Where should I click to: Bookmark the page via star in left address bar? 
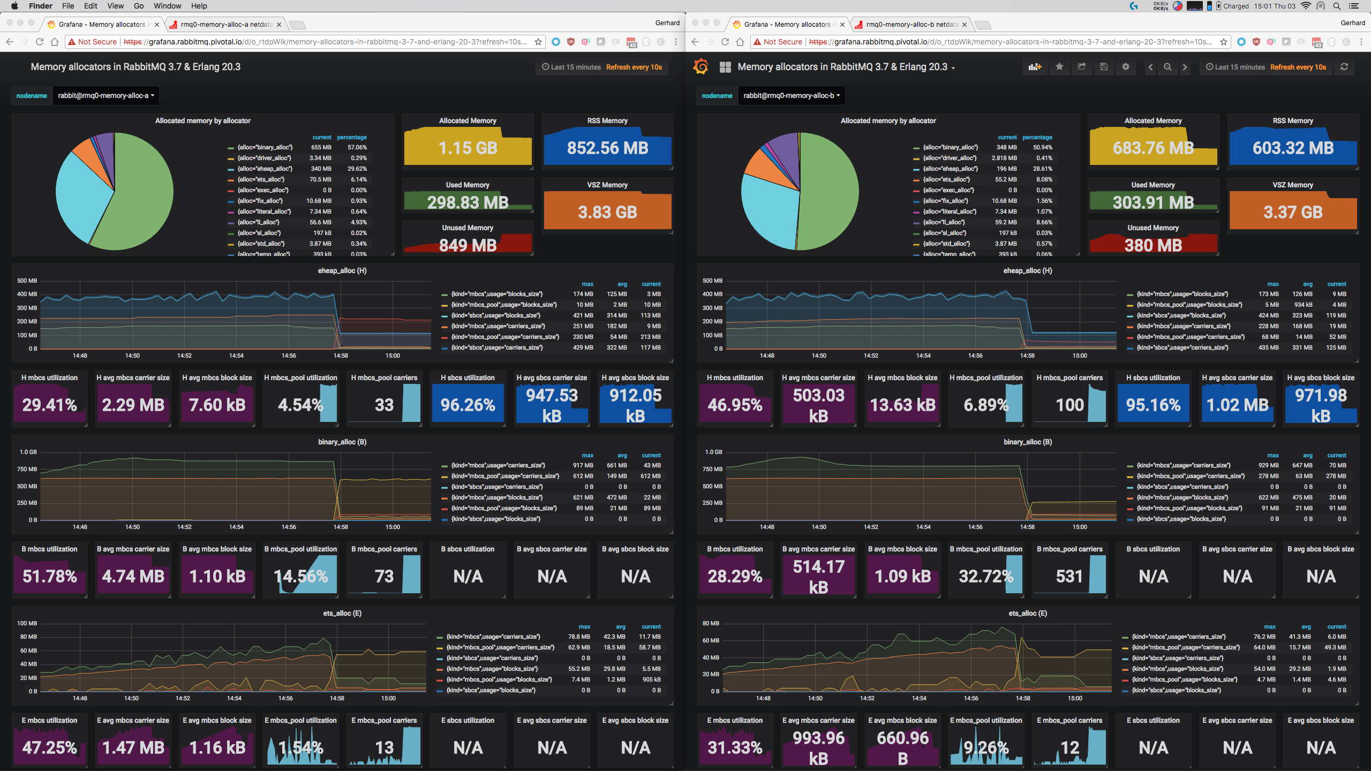click(538, 42)
